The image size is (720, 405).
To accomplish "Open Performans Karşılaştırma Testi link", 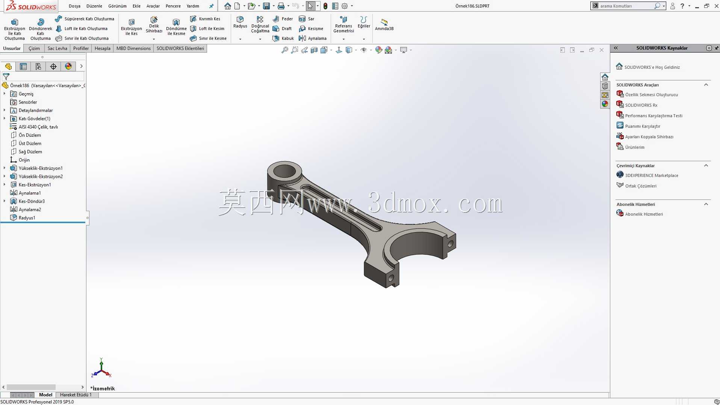I will (x=653, y=116).
